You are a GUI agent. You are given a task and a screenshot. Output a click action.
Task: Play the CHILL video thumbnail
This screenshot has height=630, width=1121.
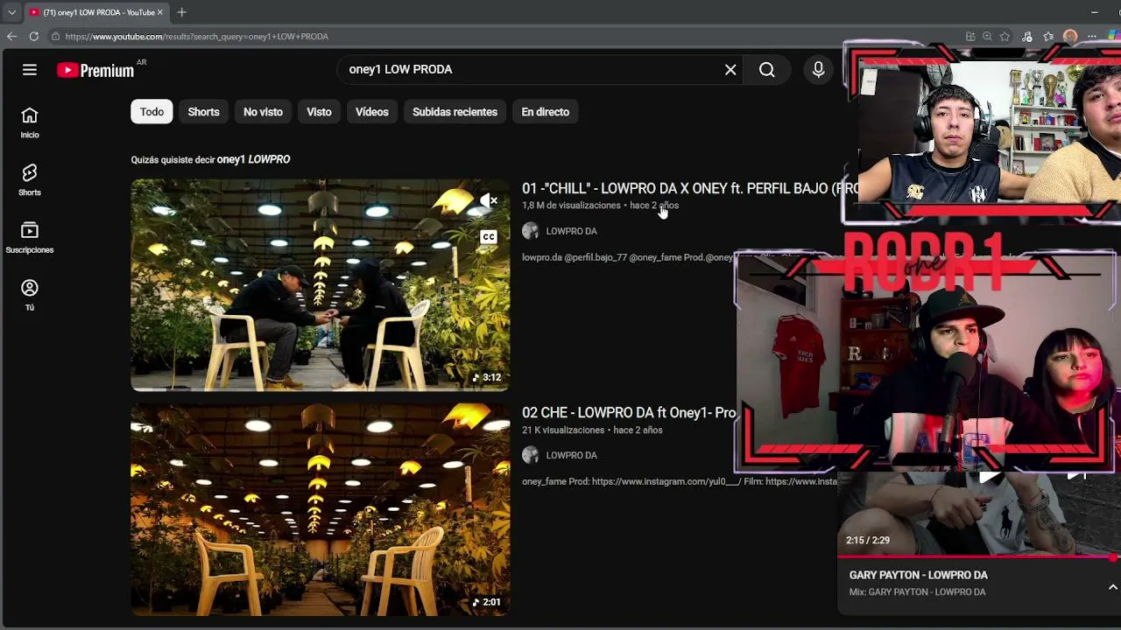pos(321,285)
